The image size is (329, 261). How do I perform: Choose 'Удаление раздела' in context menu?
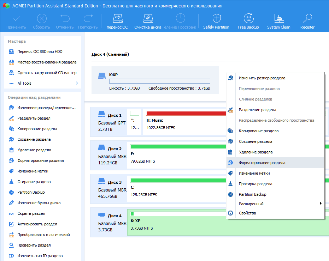(x=275, y=152)
